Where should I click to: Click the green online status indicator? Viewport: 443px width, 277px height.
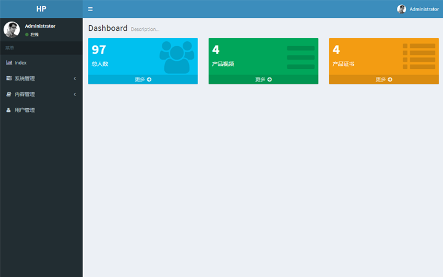27,34
